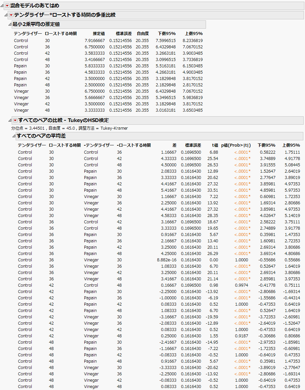Select estimate value 3.4166667
The height and width of the screenshot is (390, 305).
(x=95, y=60)
